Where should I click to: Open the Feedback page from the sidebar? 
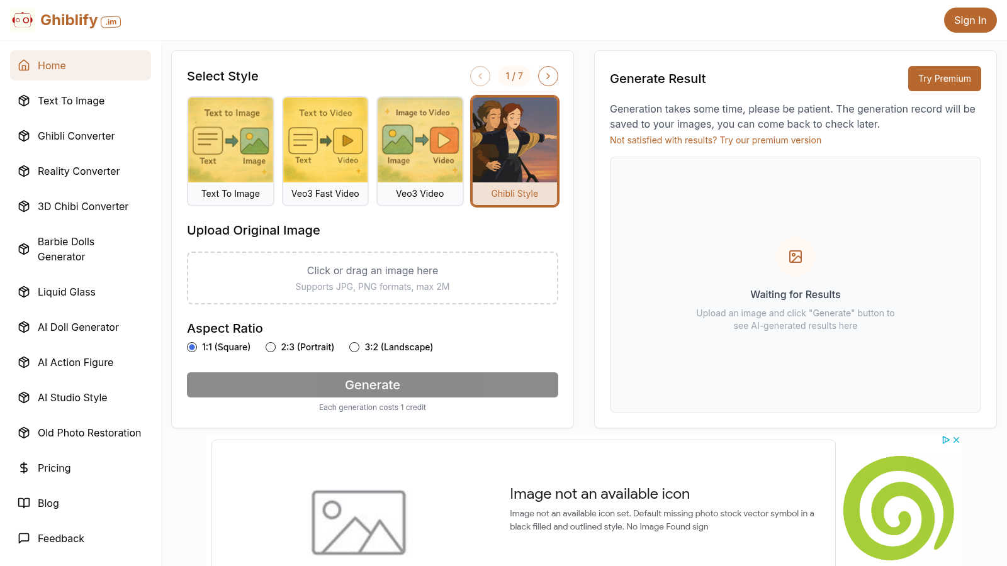(x=60, y=538)
